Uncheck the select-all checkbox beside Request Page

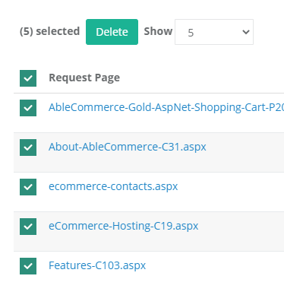[28, 78]
